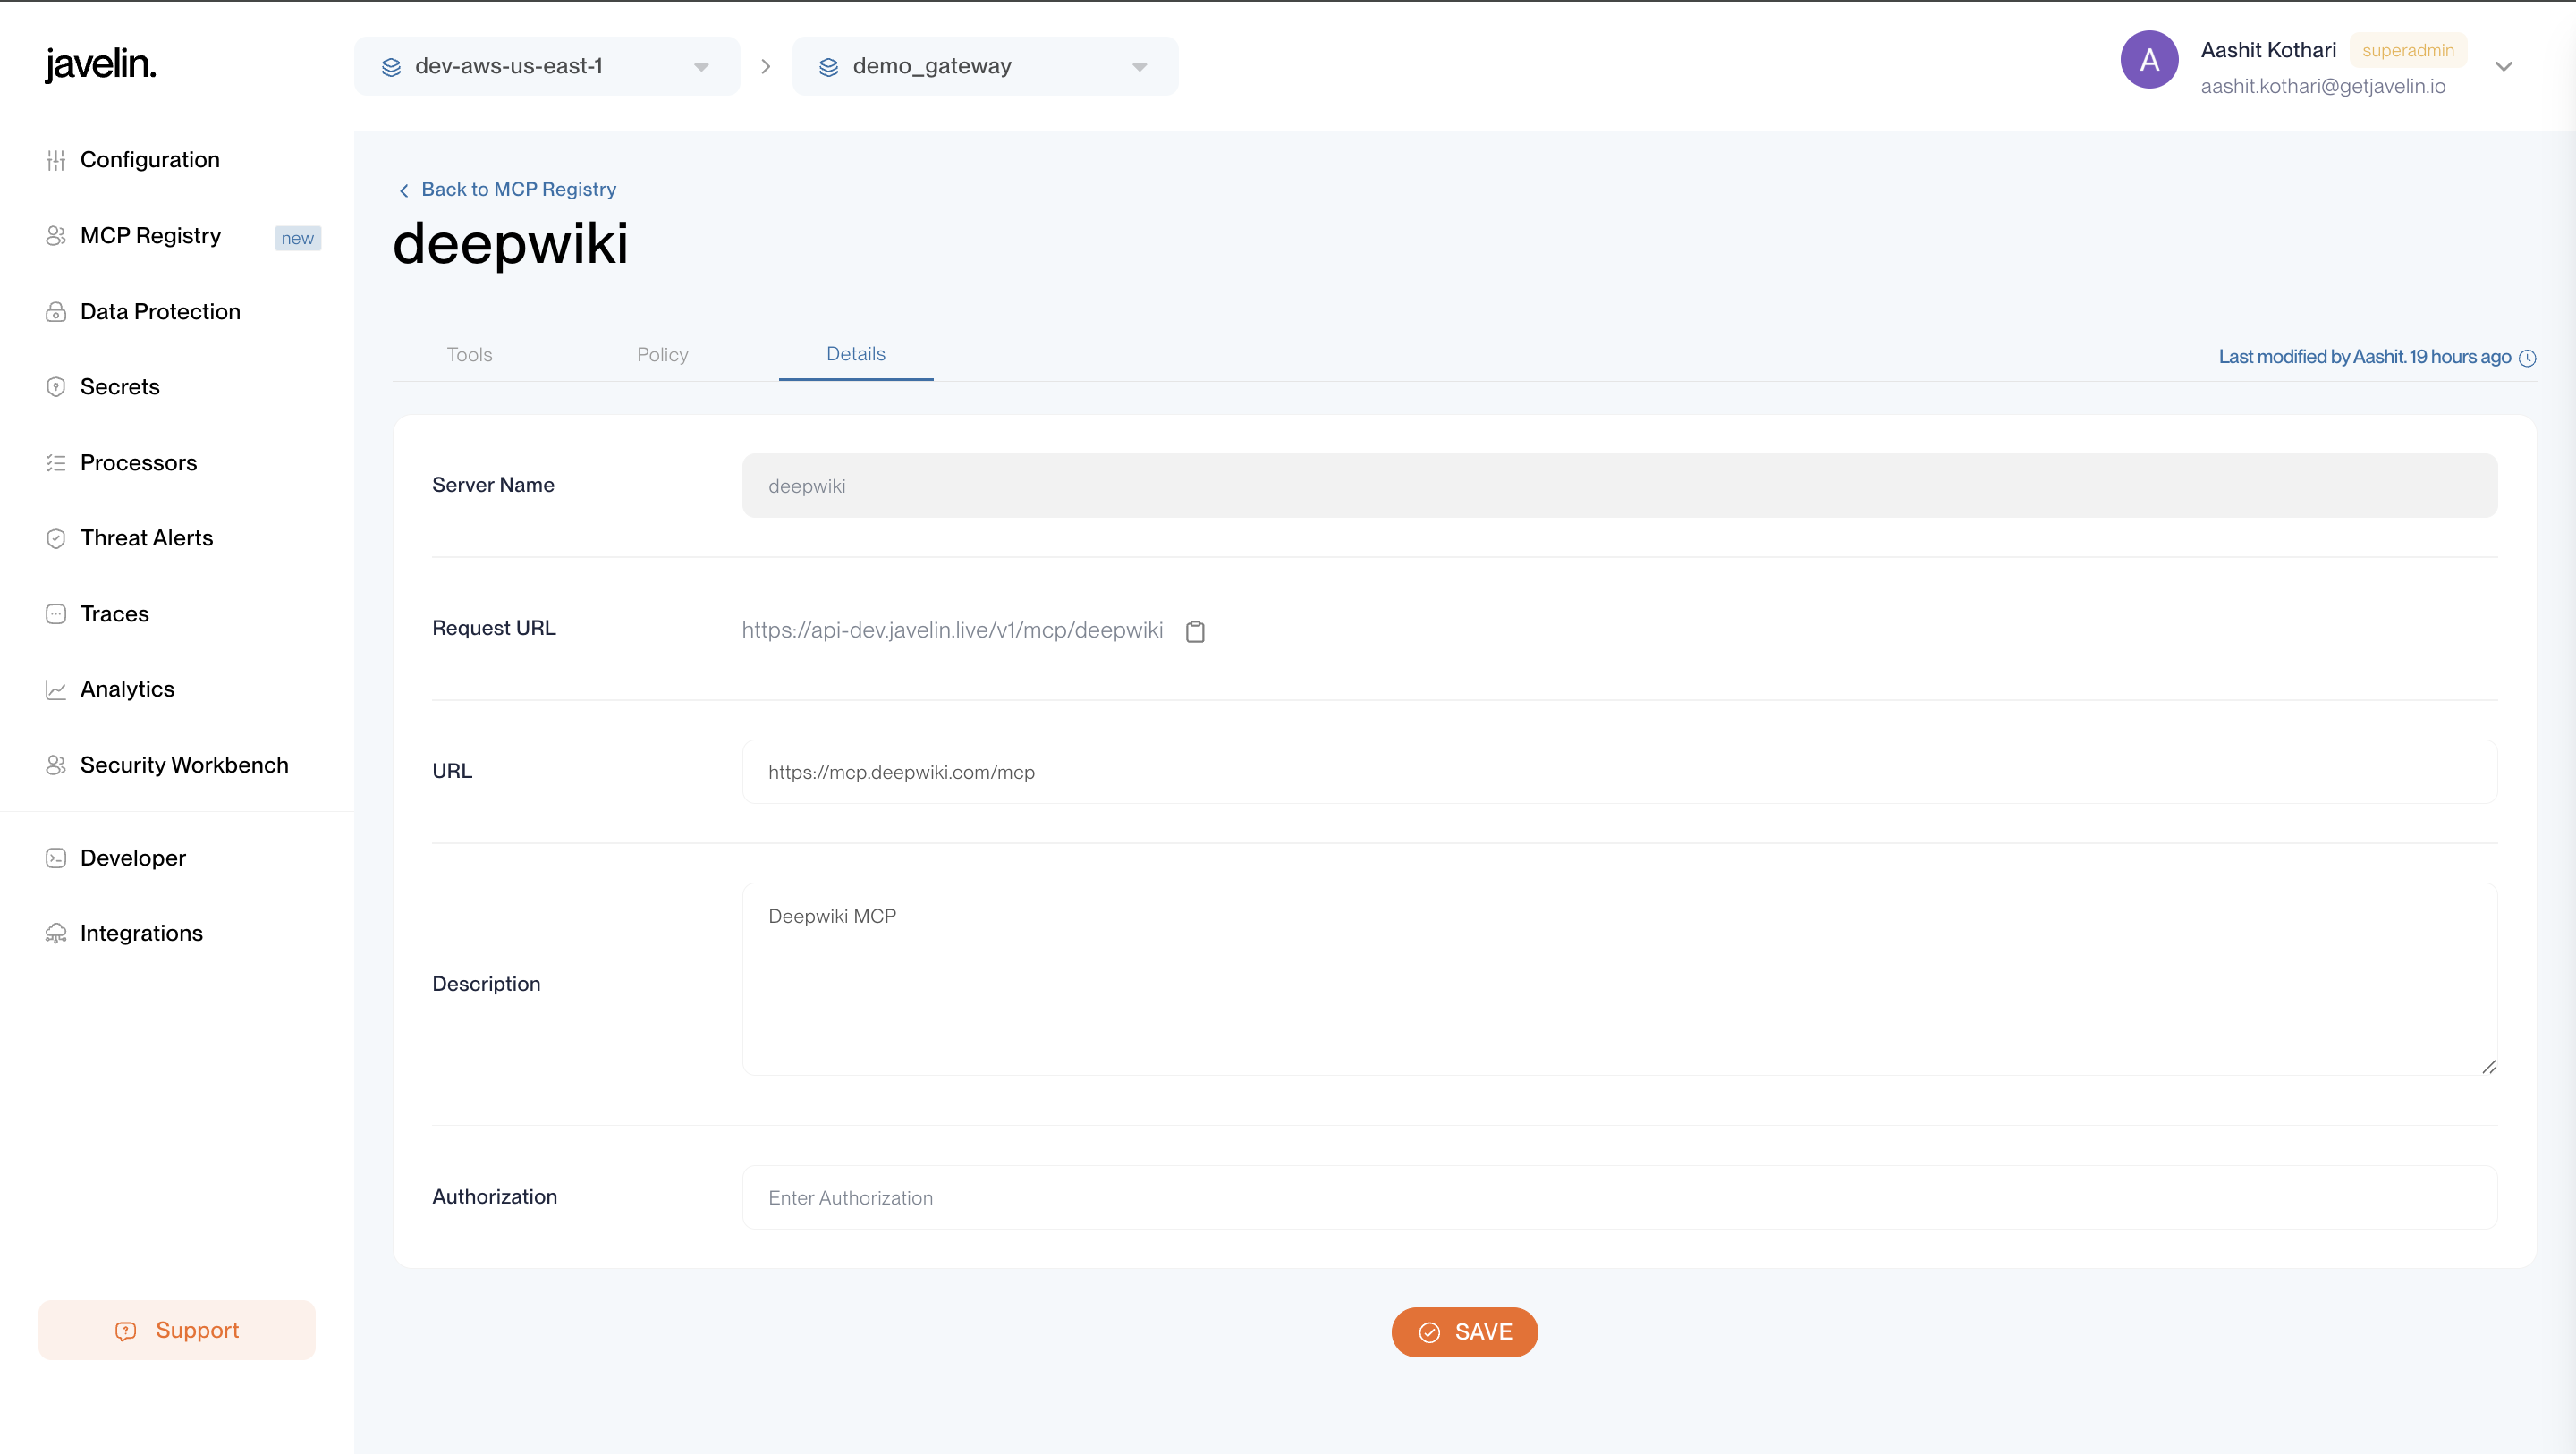Click the layers icon in dev-aws-us-east-1 selector

(391, 67)
